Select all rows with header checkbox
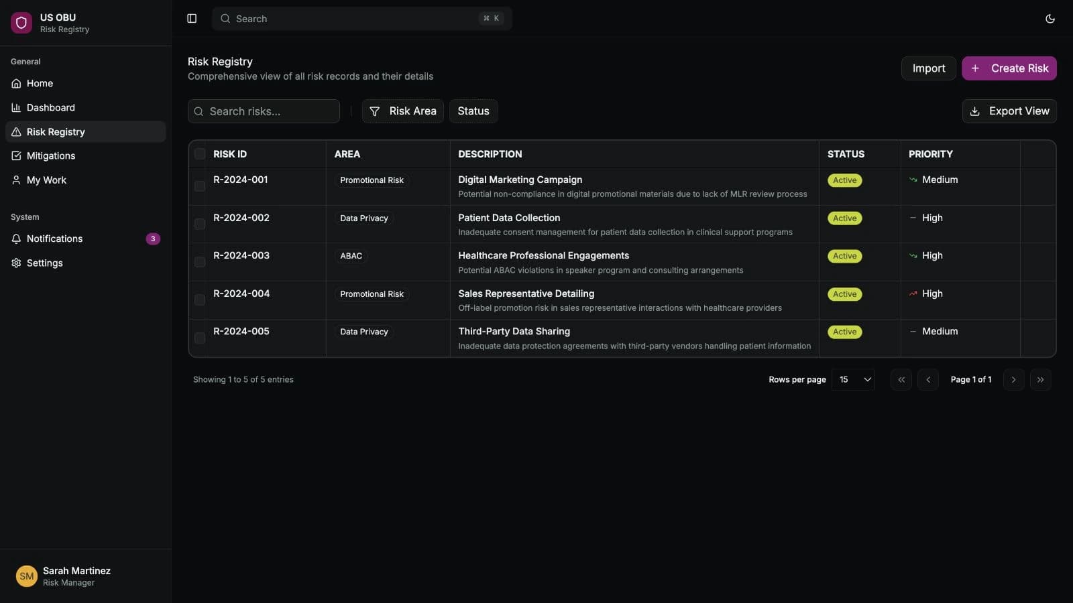 tap(200, 154)
